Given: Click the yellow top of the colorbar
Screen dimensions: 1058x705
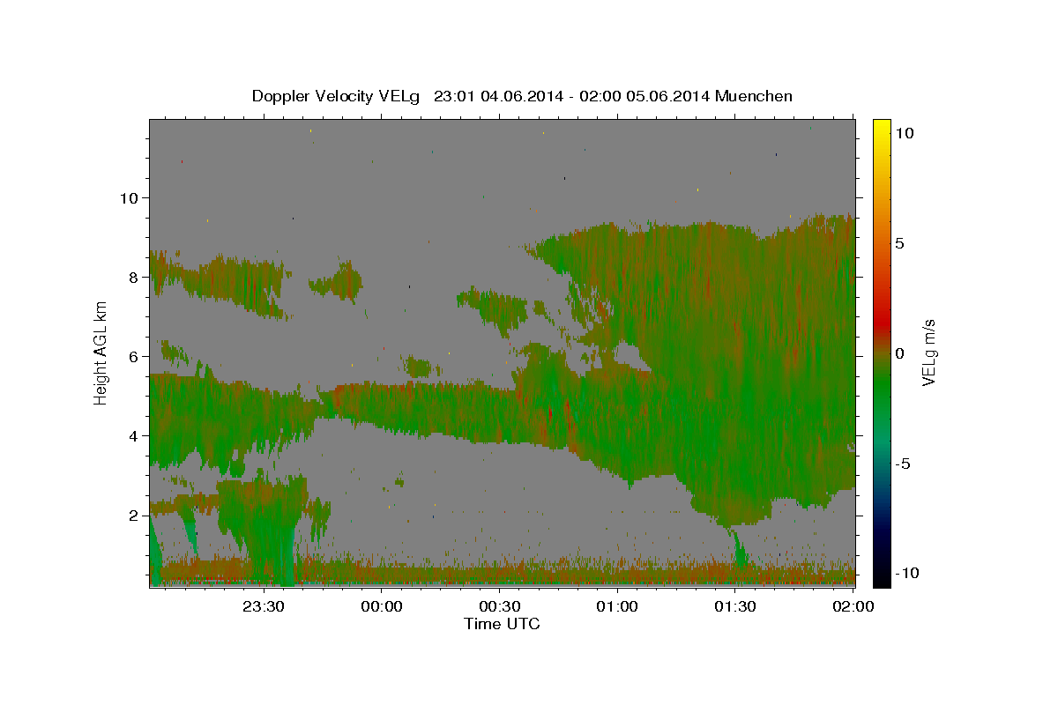Looking at the screenshot, I should point(881,128).
